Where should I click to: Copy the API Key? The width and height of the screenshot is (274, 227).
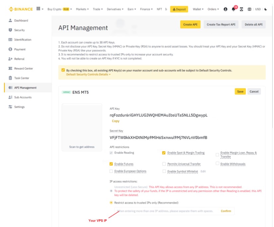click(x=116, y=121)
